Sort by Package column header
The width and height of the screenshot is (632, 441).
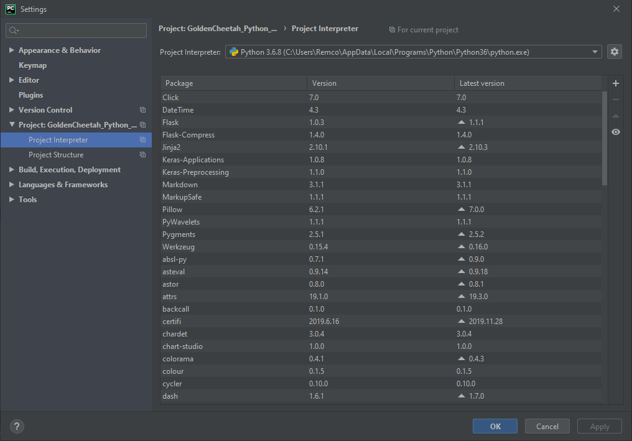click(233, 83)
